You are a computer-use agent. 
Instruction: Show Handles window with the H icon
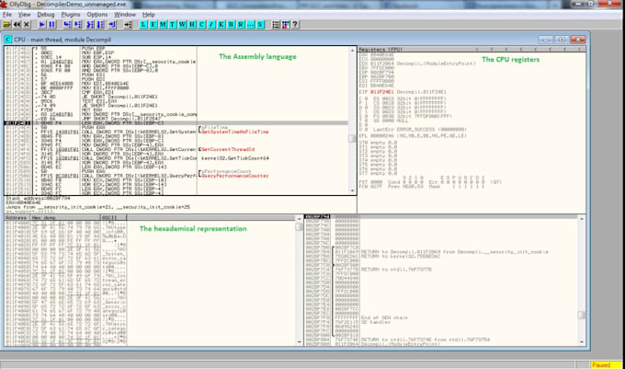point(192,25)
